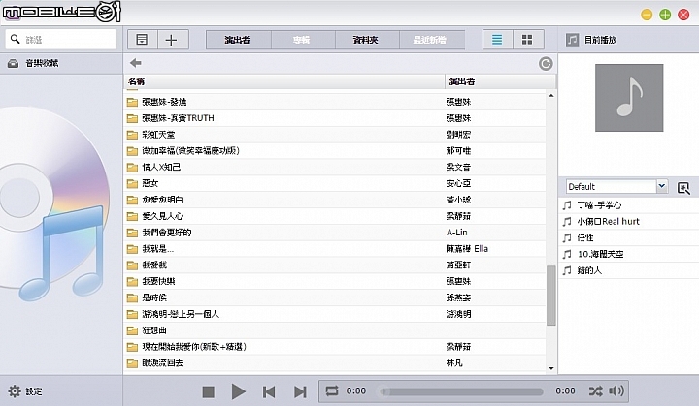This screenshot has width=699, height=406.
Task: Switch to the 最近新增 tab
Action: (x=431, y=40)
